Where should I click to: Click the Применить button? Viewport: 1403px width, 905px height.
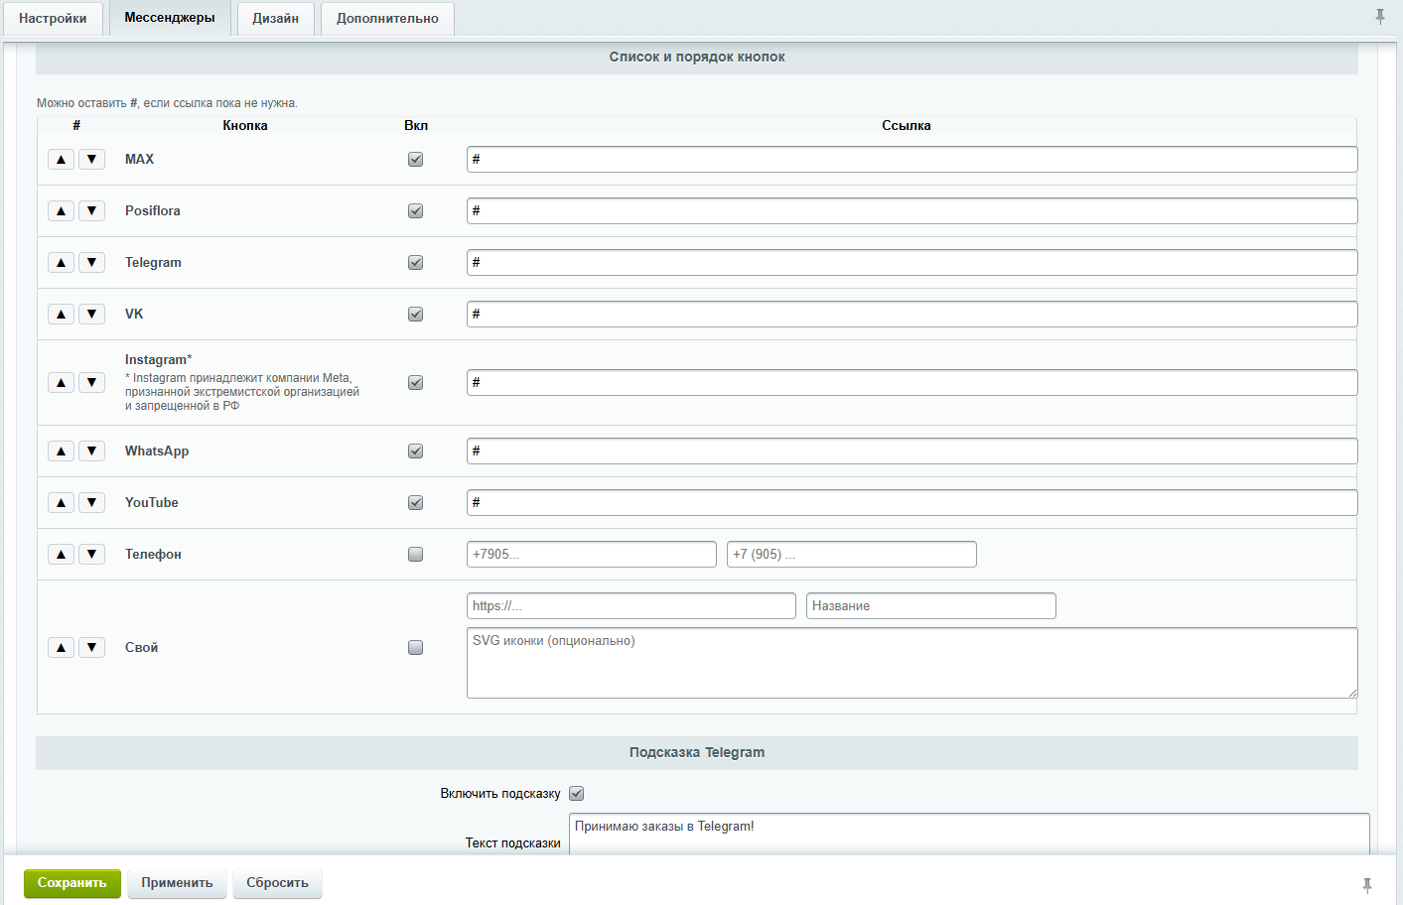pyautogui.click(x=177, y=883)
